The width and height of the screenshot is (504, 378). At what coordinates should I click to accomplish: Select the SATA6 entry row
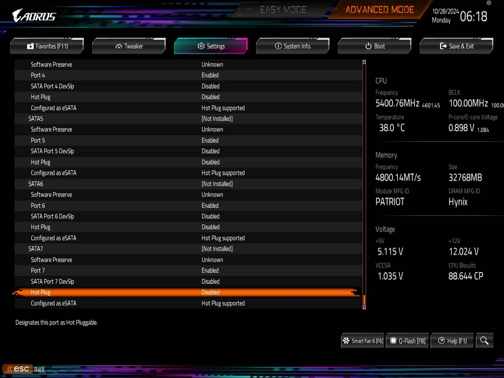click(188, 184)
